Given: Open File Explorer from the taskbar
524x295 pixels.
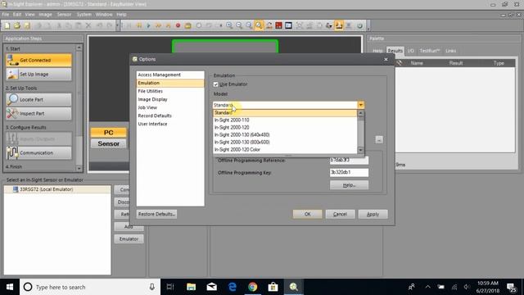Looking at the screenshot, I should point(191,287).
